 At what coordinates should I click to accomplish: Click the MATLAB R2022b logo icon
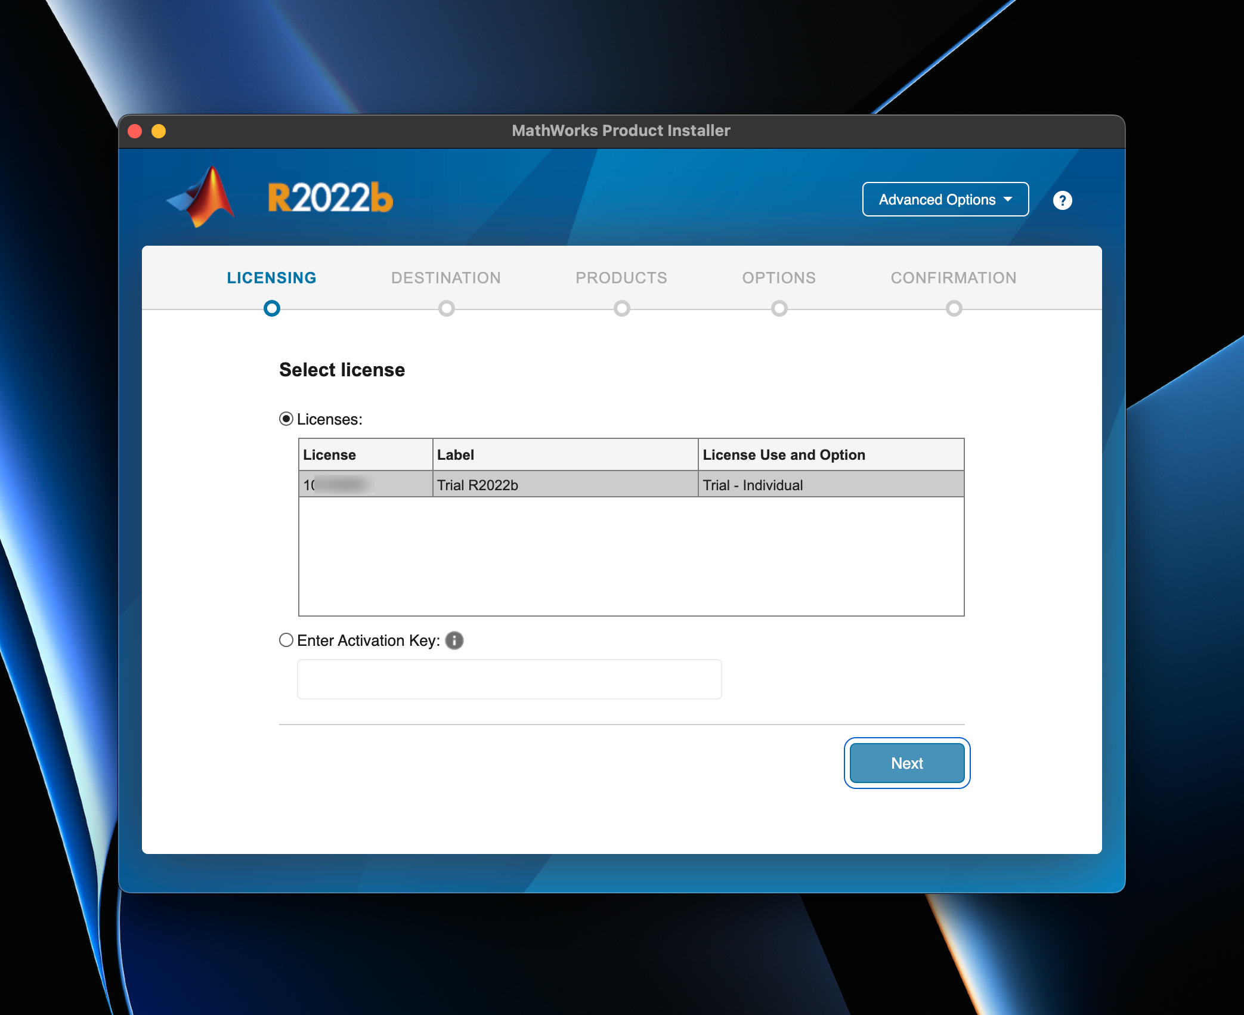(x=199, y=200)
